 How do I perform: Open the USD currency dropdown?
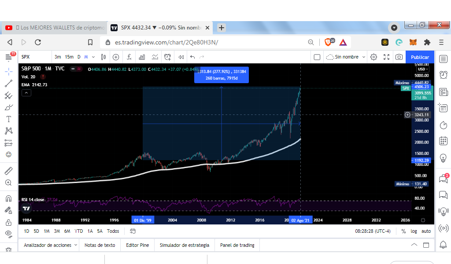pos(423,69)
